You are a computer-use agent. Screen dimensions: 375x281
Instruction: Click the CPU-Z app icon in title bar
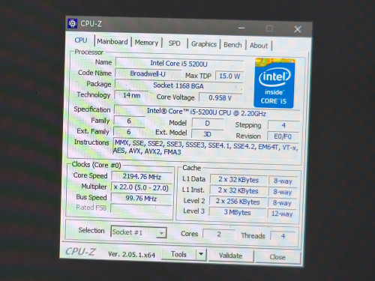73,23
